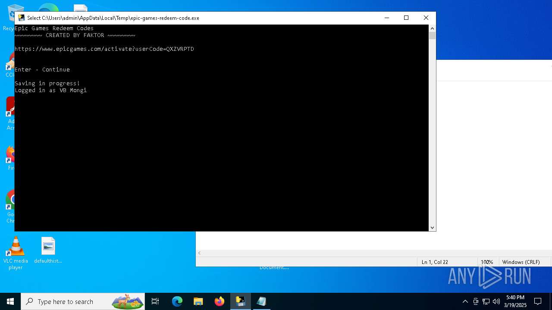This screenshot has height=310, width=552.
Task: Close the epic-games-redeem-code.exe window
Action: click(x=426, y=18)
